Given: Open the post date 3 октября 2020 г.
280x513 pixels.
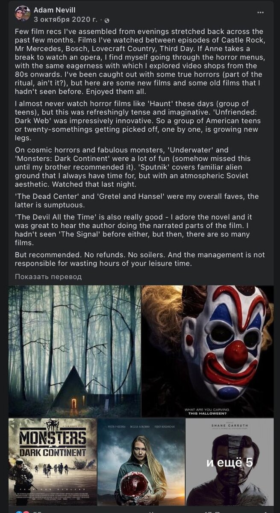Looking at the screenshot, I should point(66,20).
